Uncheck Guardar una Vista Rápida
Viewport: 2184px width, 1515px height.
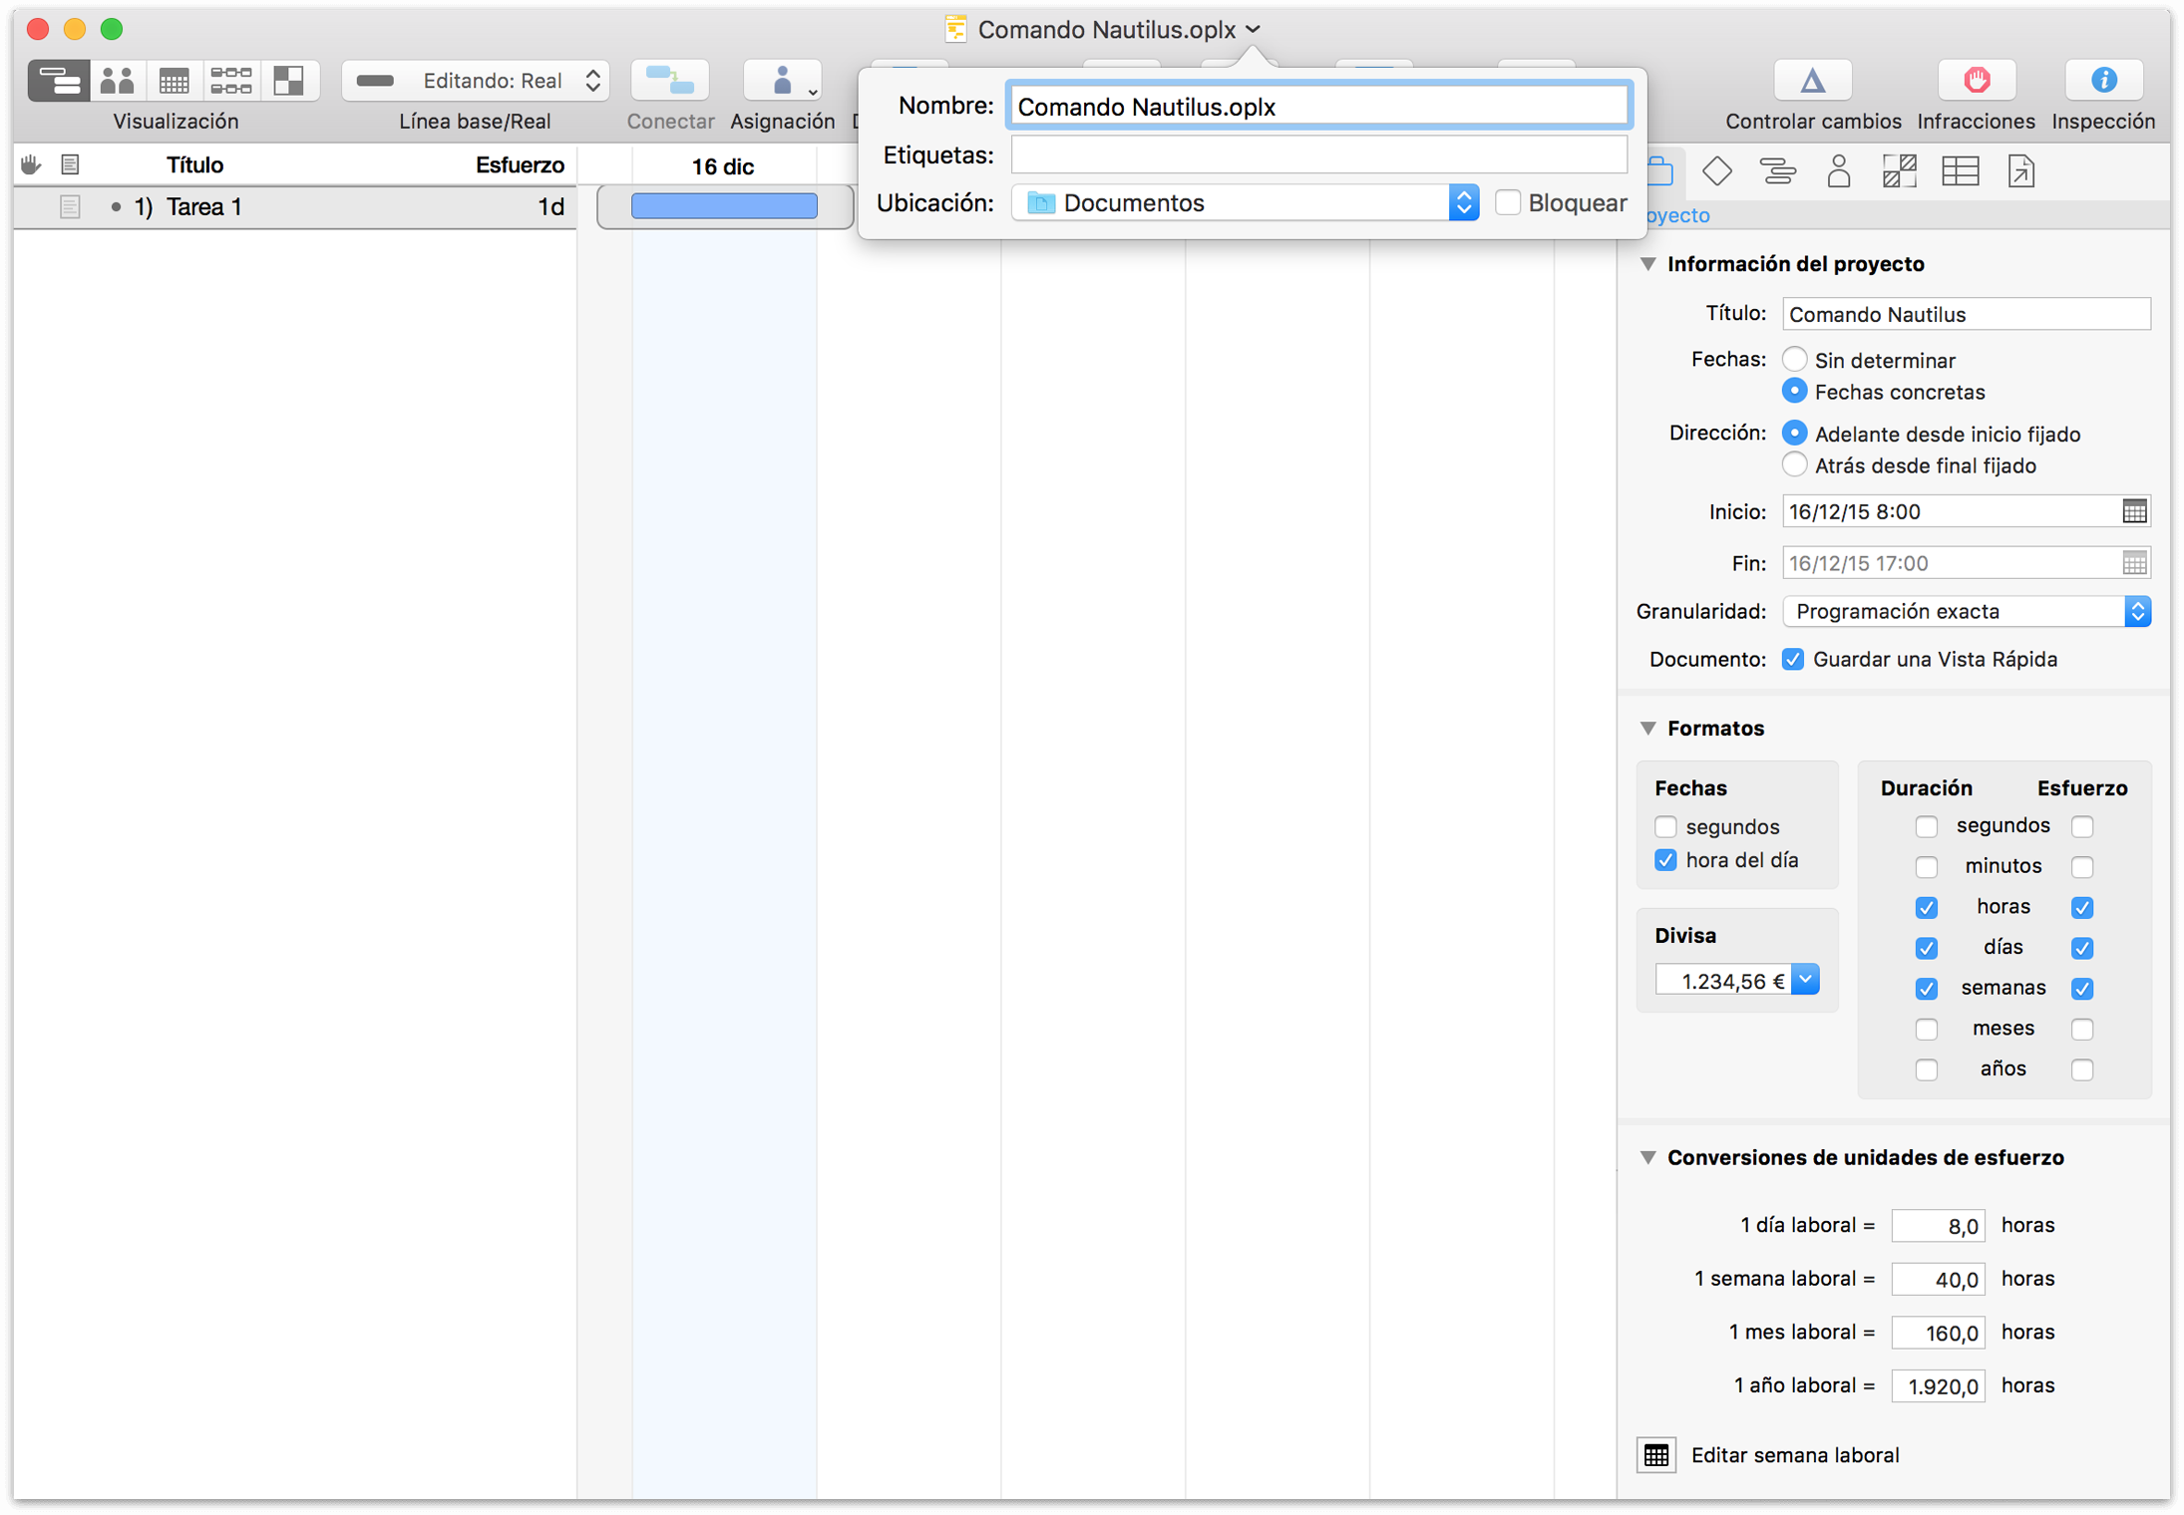pos(1793,659)
